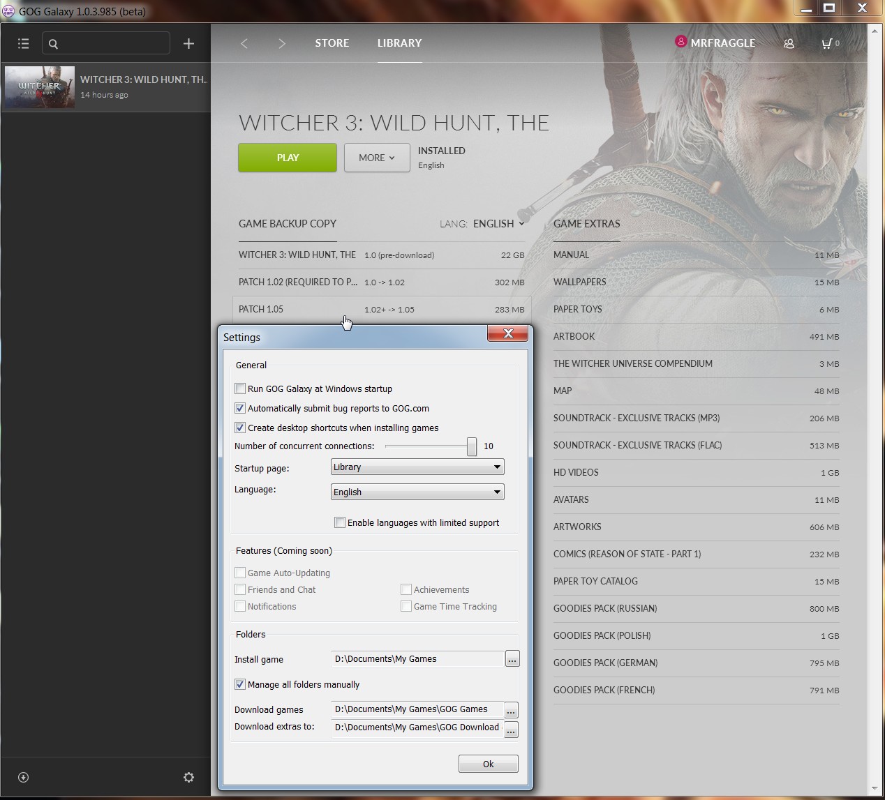Download the WALLPAPERS extra
This screenshot has height=800, width=885.
(x=697, y=282)
